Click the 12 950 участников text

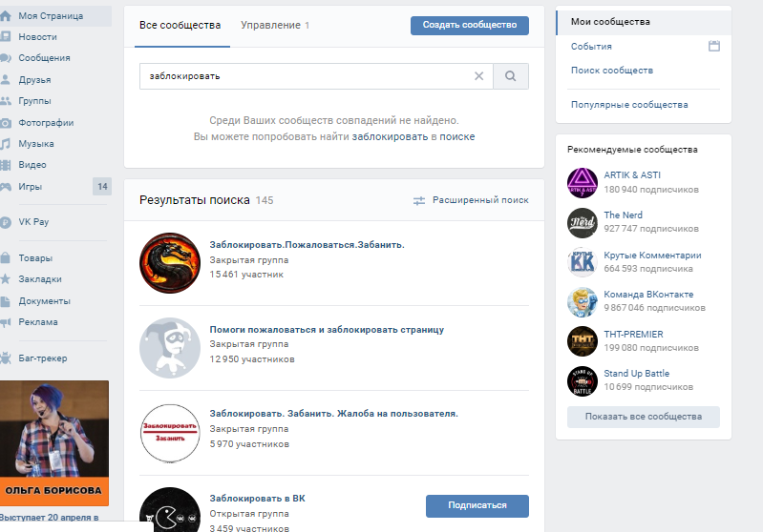tap(252, 359)
